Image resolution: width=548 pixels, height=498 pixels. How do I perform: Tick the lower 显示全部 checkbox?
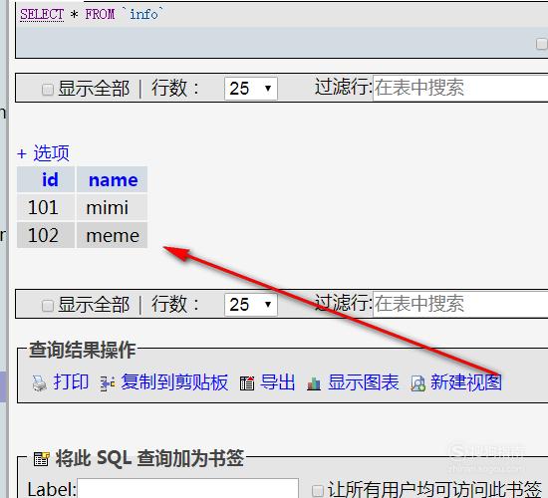coord(48,306)
